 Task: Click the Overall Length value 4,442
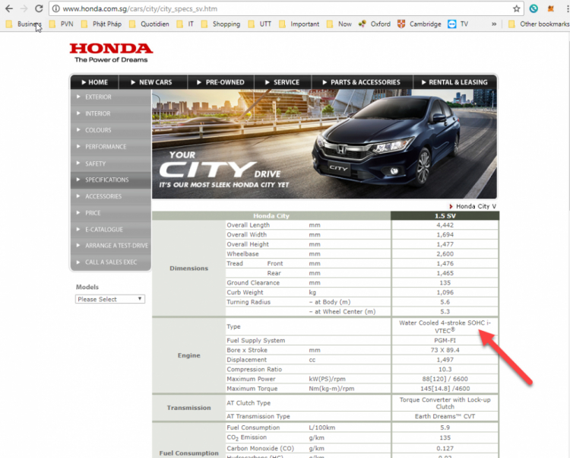445,225
